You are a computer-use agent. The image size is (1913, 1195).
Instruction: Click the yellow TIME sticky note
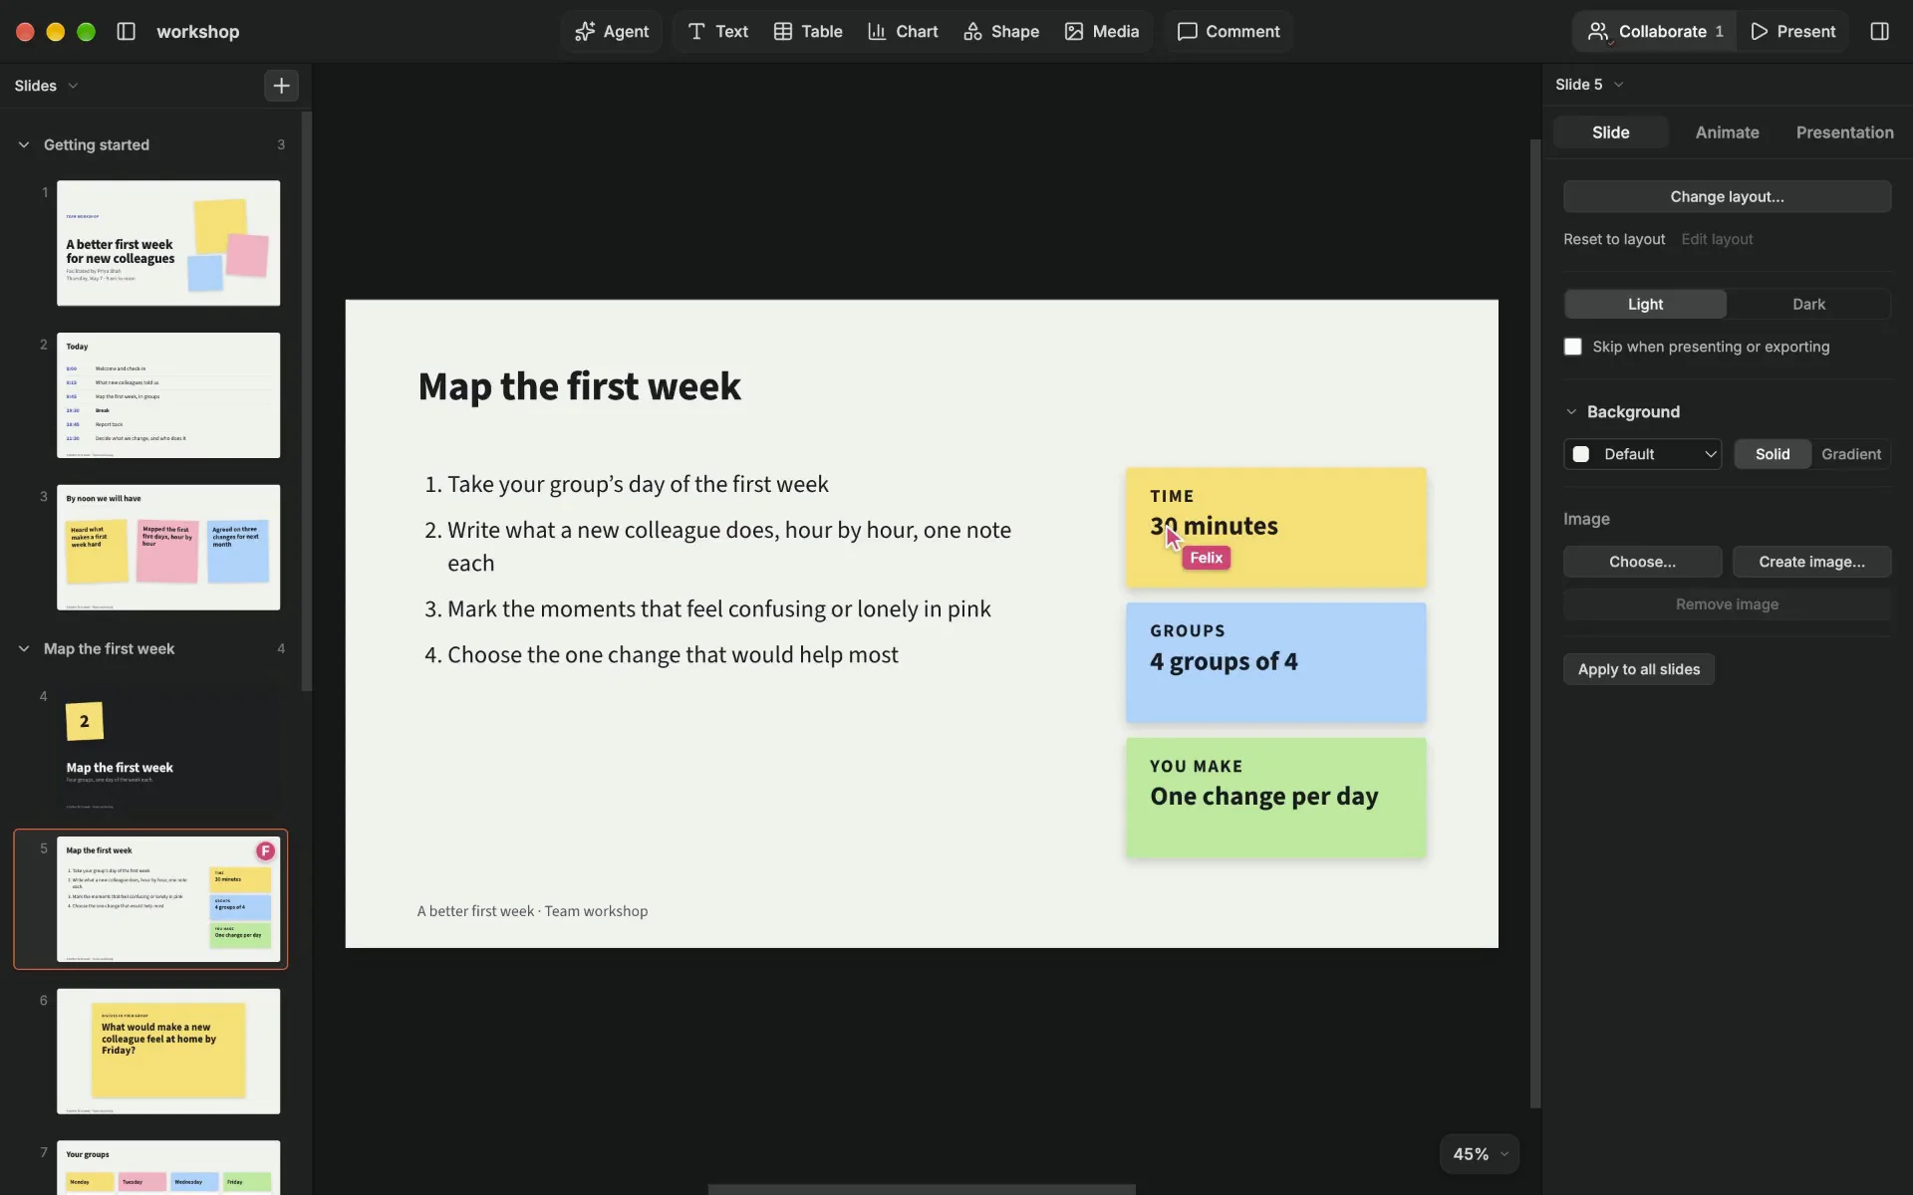(1275, 528)
